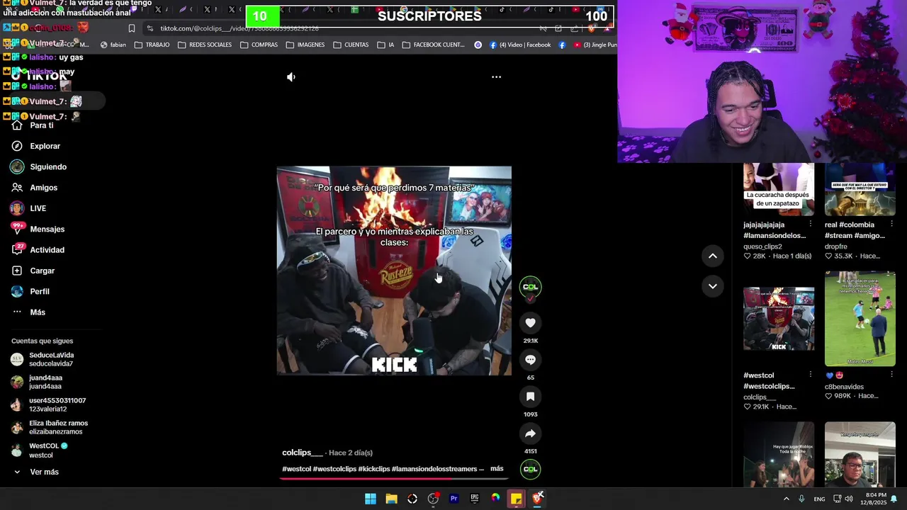This screenshot has width=907, height=510.
Task: Open options for real #colombia card
Action: coord(891,225)
